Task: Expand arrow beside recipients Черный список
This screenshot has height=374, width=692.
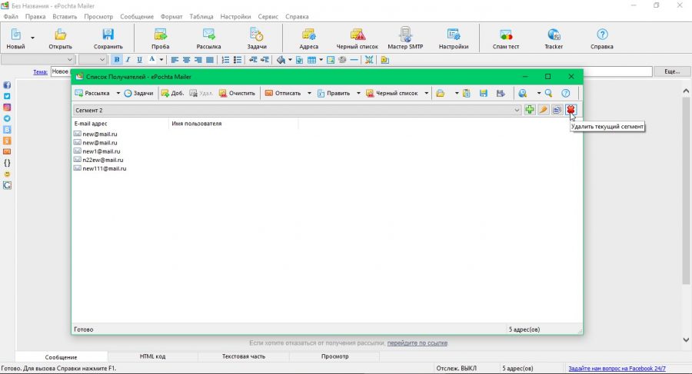Action: 426,93
